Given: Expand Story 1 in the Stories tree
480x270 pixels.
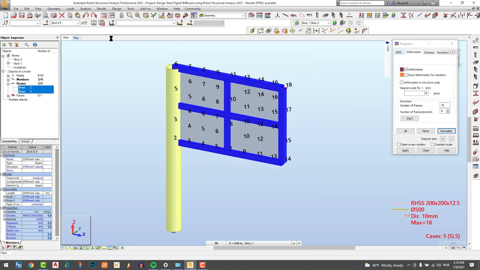Looking at the screenshot, I should click(x=8, y=63).
